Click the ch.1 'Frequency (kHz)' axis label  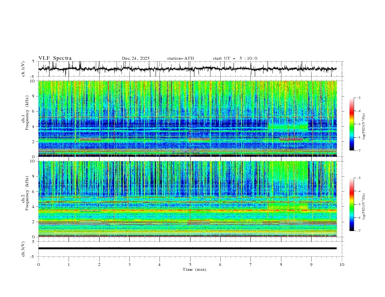27,113
